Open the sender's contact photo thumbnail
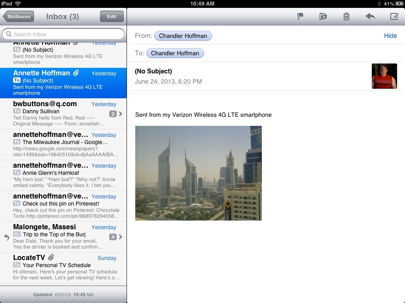The height and width of the screenshot is (303, 405). pos(384,76)
